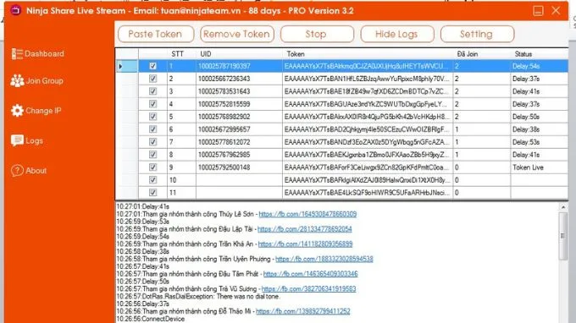Click the Remove Token button
The image size is (576, 323).
237,34
